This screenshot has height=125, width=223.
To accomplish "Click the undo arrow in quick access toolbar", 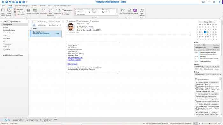I will pyautogui.click(x=10, y=2).
